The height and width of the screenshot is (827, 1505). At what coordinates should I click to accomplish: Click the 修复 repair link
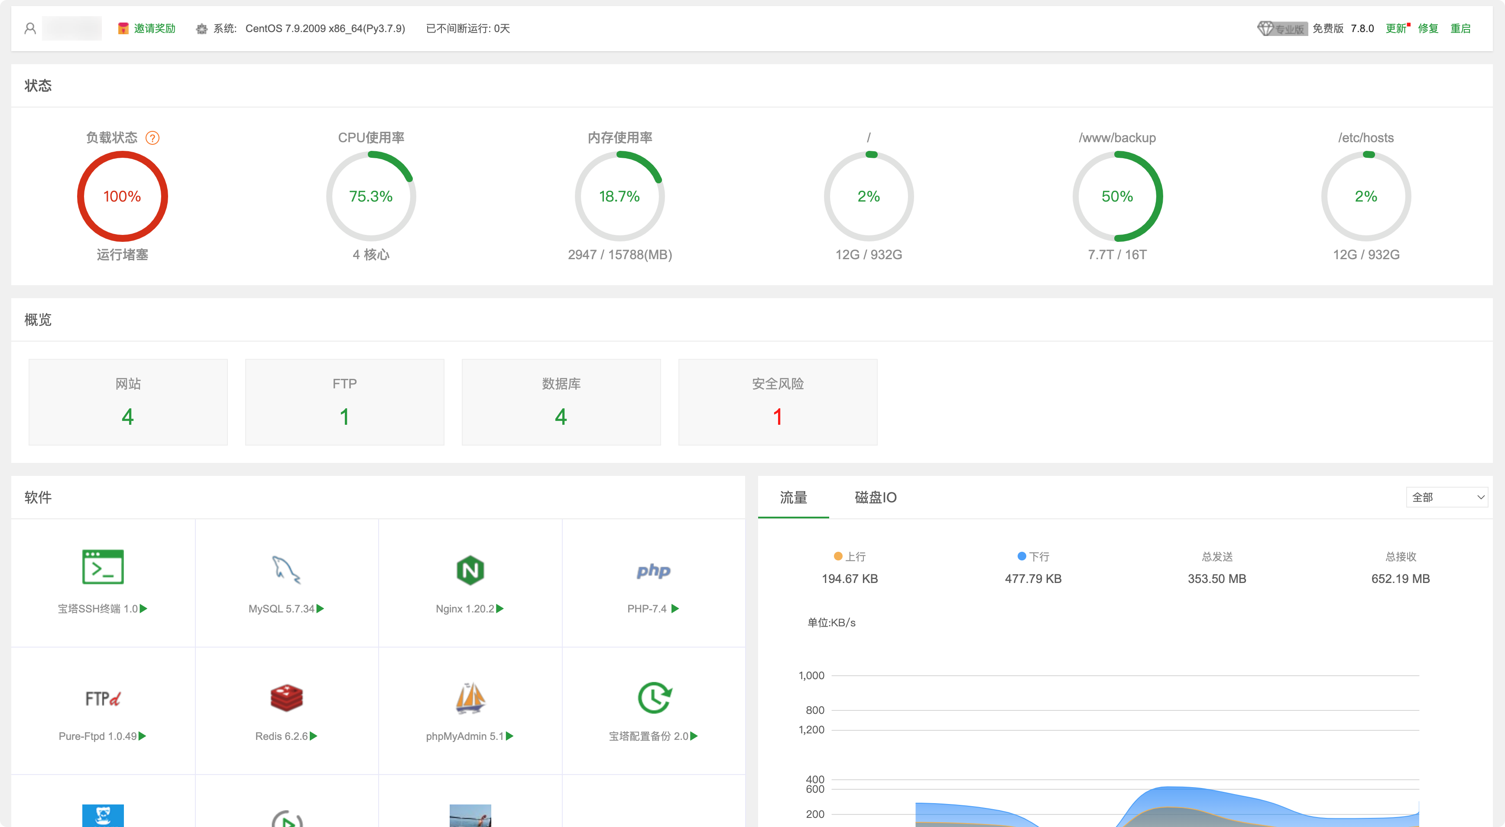coord(1428,28)
